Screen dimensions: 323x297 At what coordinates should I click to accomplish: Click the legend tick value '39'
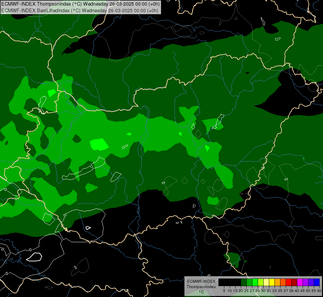291,291
